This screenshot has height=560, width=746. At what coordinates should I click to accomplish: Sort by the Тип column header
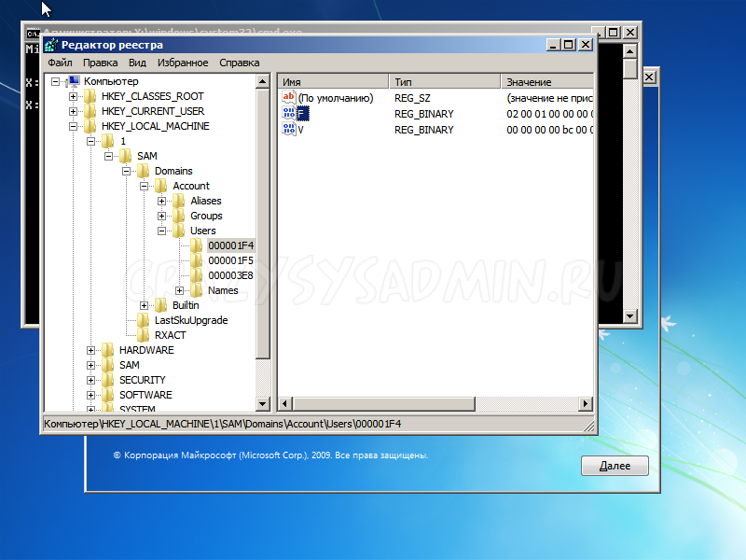(443, 82)
